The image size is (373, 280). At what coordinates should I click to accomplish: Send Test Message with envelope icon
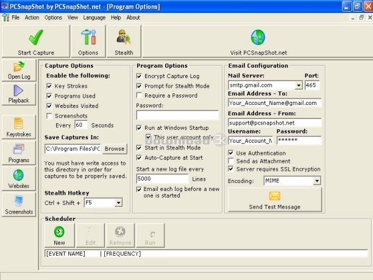[275, 199]
